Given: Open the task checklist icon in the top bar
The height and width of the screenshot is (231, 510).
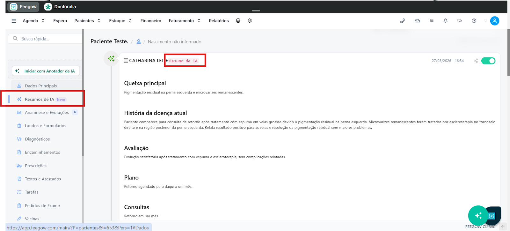Looking at the screenshot, I should [x=432, y=21].
